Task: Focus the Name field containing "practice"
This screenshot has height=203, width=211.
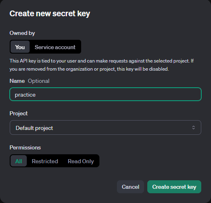Action: (x=105, y=94)
